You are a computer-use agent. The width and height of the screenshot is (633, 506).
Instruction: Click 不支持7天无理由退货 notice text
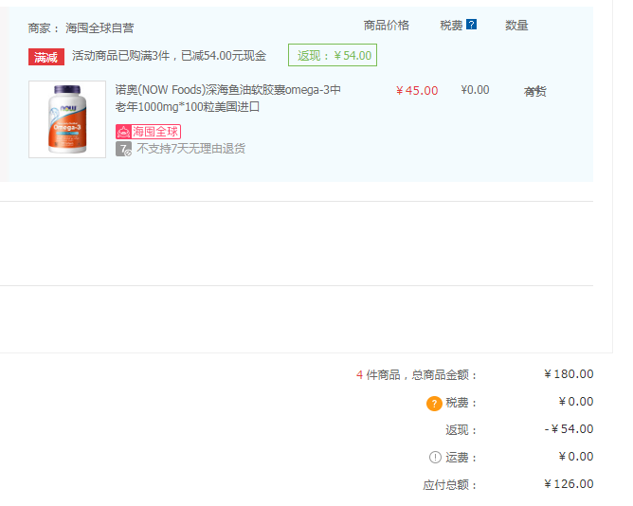[x=191, y=149]
